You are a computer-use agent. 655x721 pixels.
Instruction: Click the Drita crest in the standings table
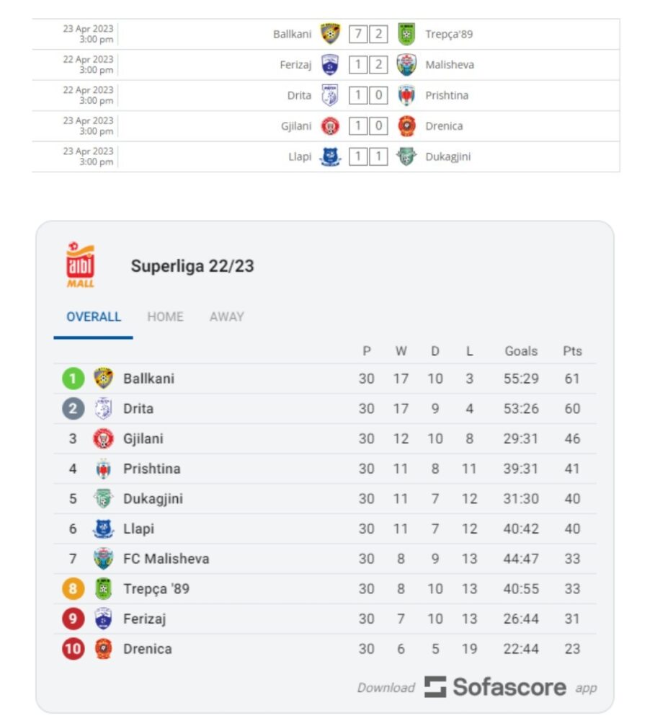104,408
